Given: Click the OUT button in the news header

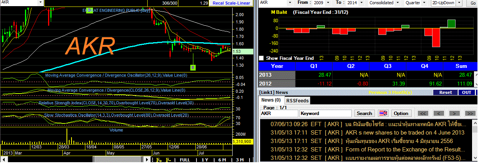Looking at the screenshot, I should [467, 92].
